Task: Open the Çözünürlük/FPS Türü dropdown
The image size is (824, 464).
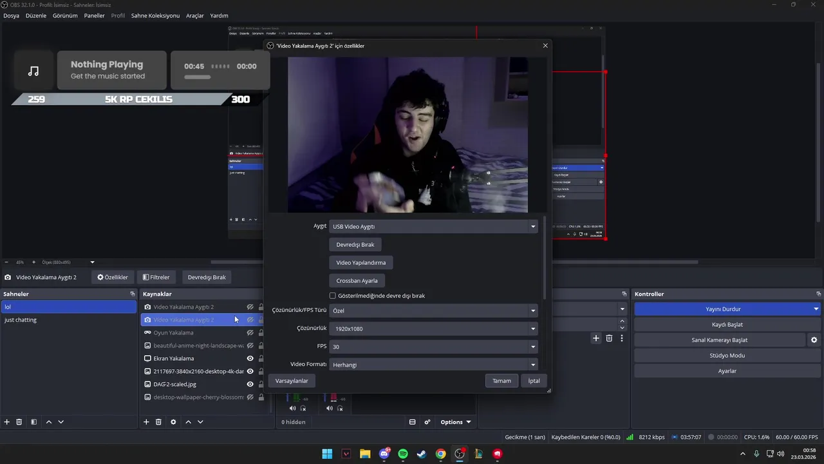Action: [433, 310]
